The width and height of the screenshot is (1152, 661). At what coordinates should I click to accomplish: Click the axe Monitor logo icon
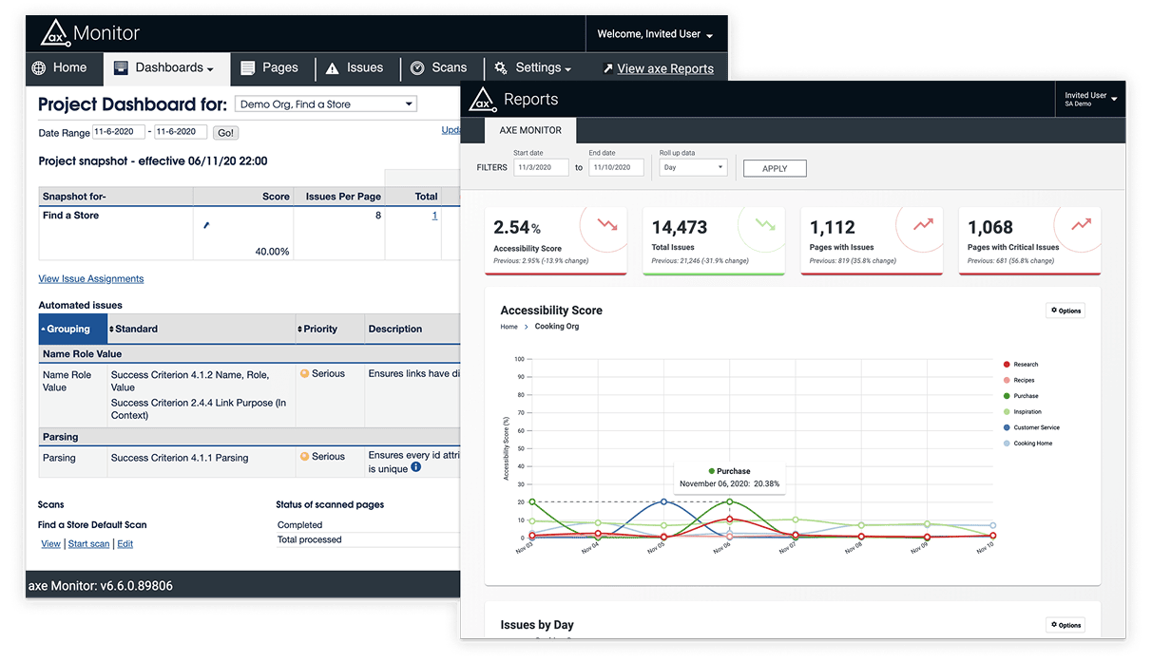click(55, 33)
